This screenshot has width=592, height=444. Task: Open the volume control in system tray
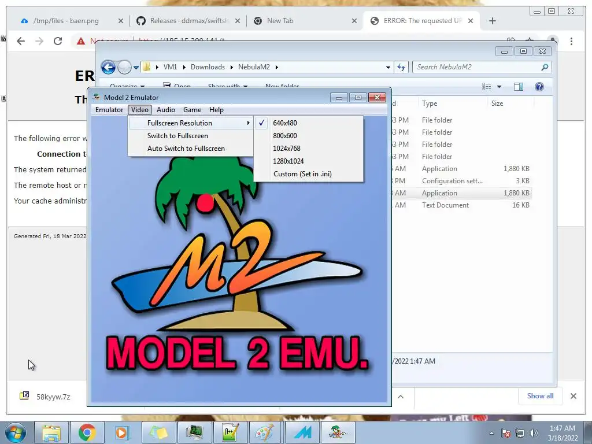(x=534, y=433)
